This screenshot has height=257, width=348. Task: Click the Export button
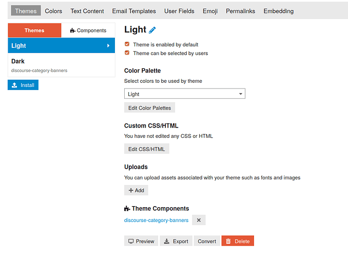[x=176, y=241]
